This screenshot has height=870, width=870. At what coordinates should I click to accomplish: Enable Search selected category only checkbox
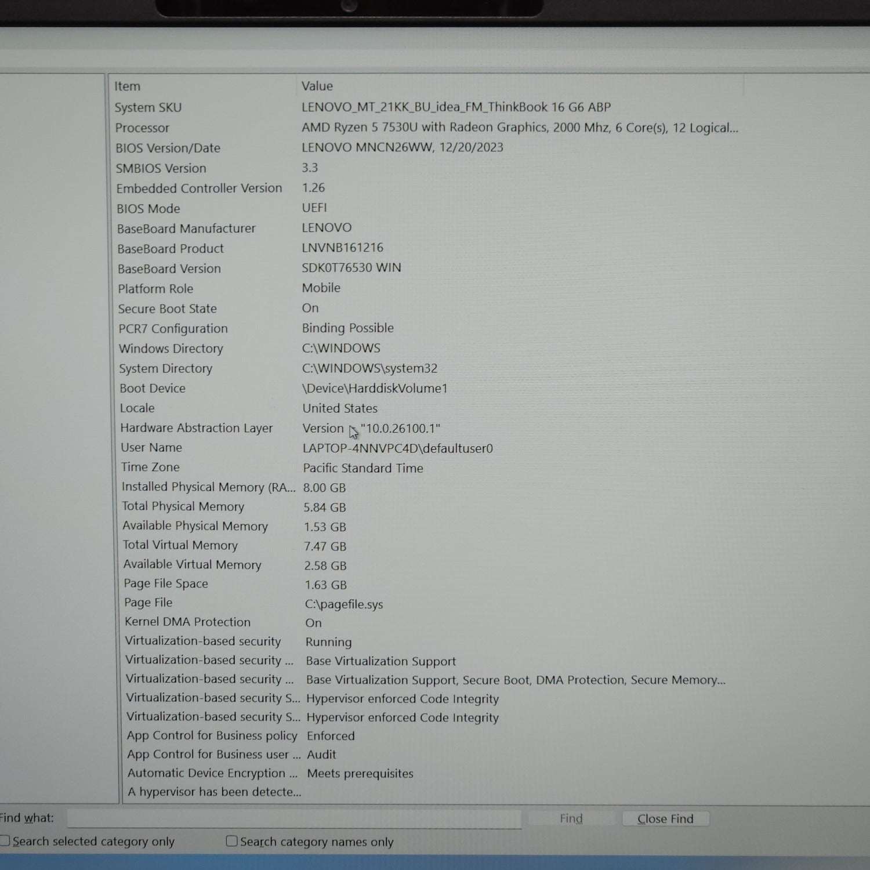tap(5, 841)
